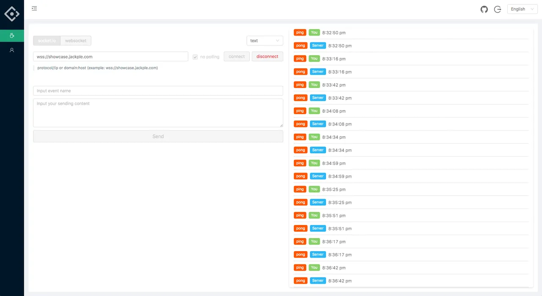
Task: Click the You tag at 8:33:42 pm
Action: [x=314, y=85]
